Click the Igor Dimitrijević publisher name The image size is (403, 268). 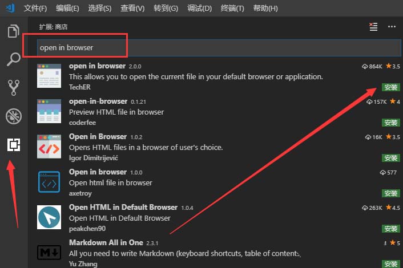93,158
